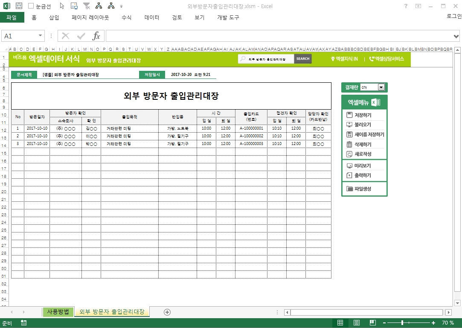This screenshot has width=462, height=328.
Task: Click the 70 % zoom level
Action: [x=447, y=323]
